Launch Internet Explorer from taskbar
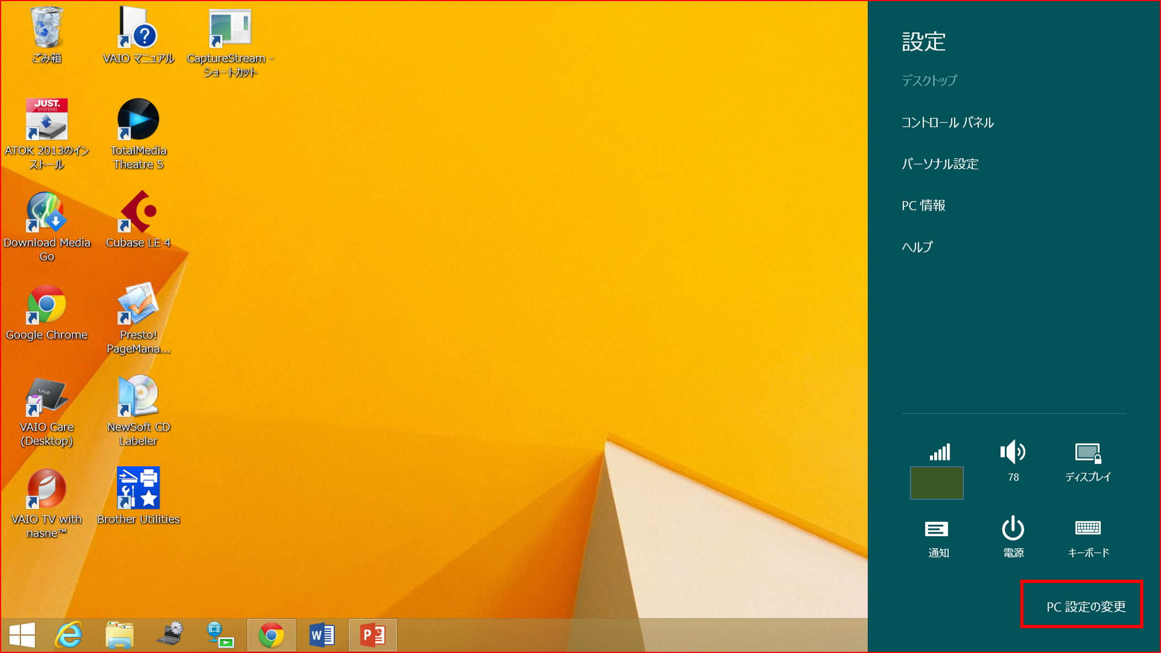 68,635
